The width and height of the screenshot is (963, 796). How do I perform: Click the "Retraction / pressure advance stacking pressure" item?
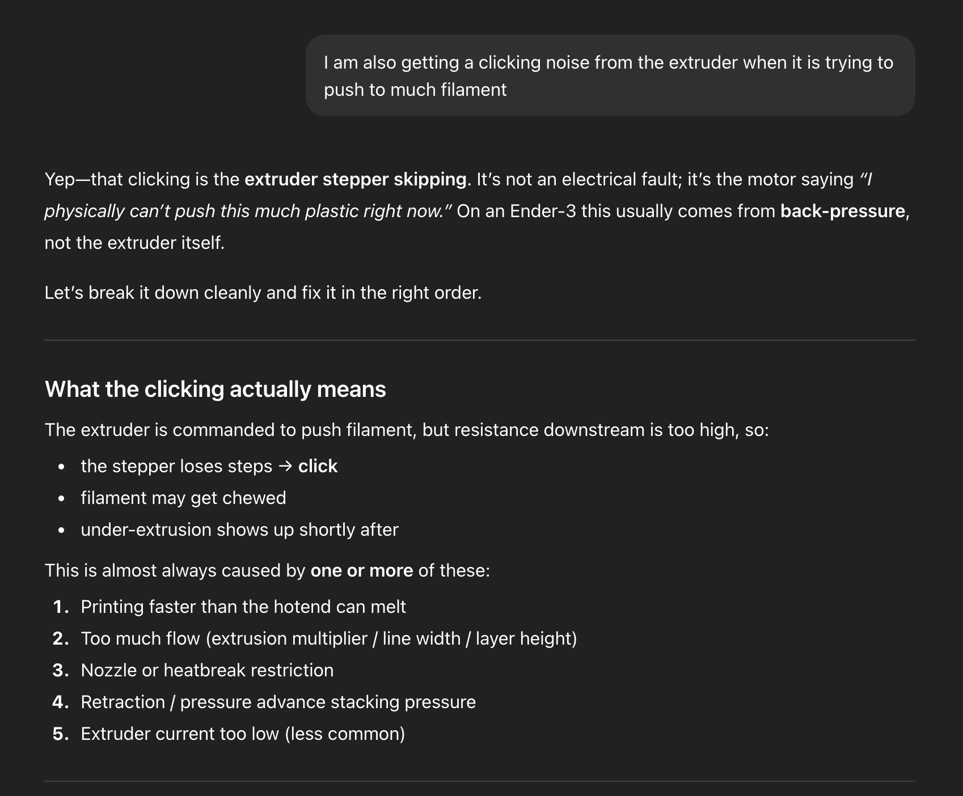click(x=278, y=702)
